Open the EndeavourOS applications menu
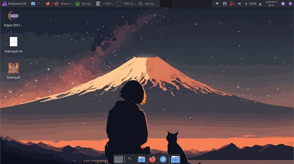 (14, 3)
